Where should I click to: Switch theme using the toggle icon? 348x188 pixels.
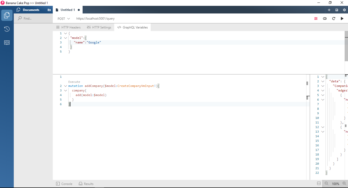[325, 18]
